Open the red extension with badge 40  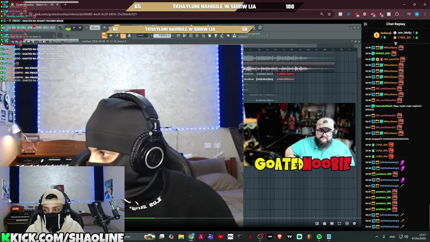tap(356, 14)
